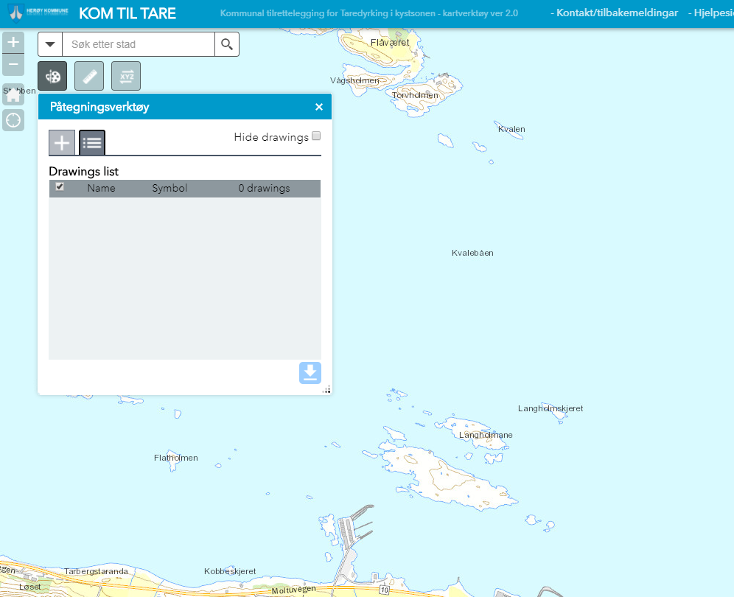Viewport: 734px width, 597px height.
Task: Switch to the drawings list tab
Action: pos(92,143)
